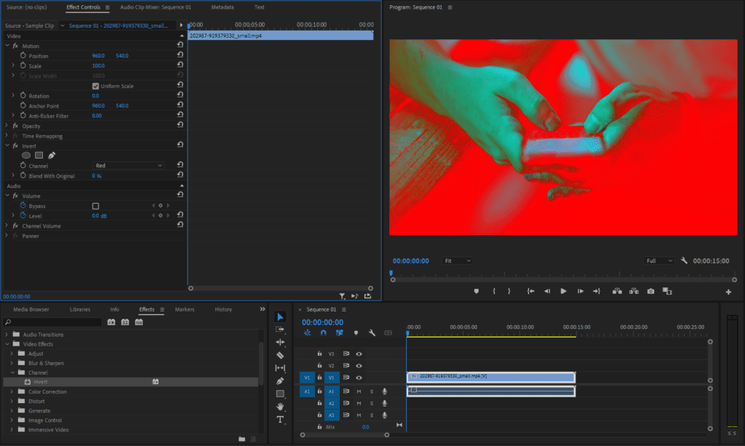
Task: Toggle V3 track output eye
Action: pos(359,354)
